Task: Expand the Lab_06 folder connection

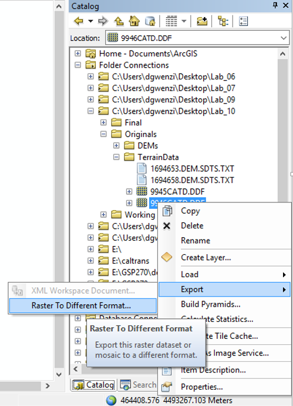Action: pyautogui.click(x=90, y=76)
